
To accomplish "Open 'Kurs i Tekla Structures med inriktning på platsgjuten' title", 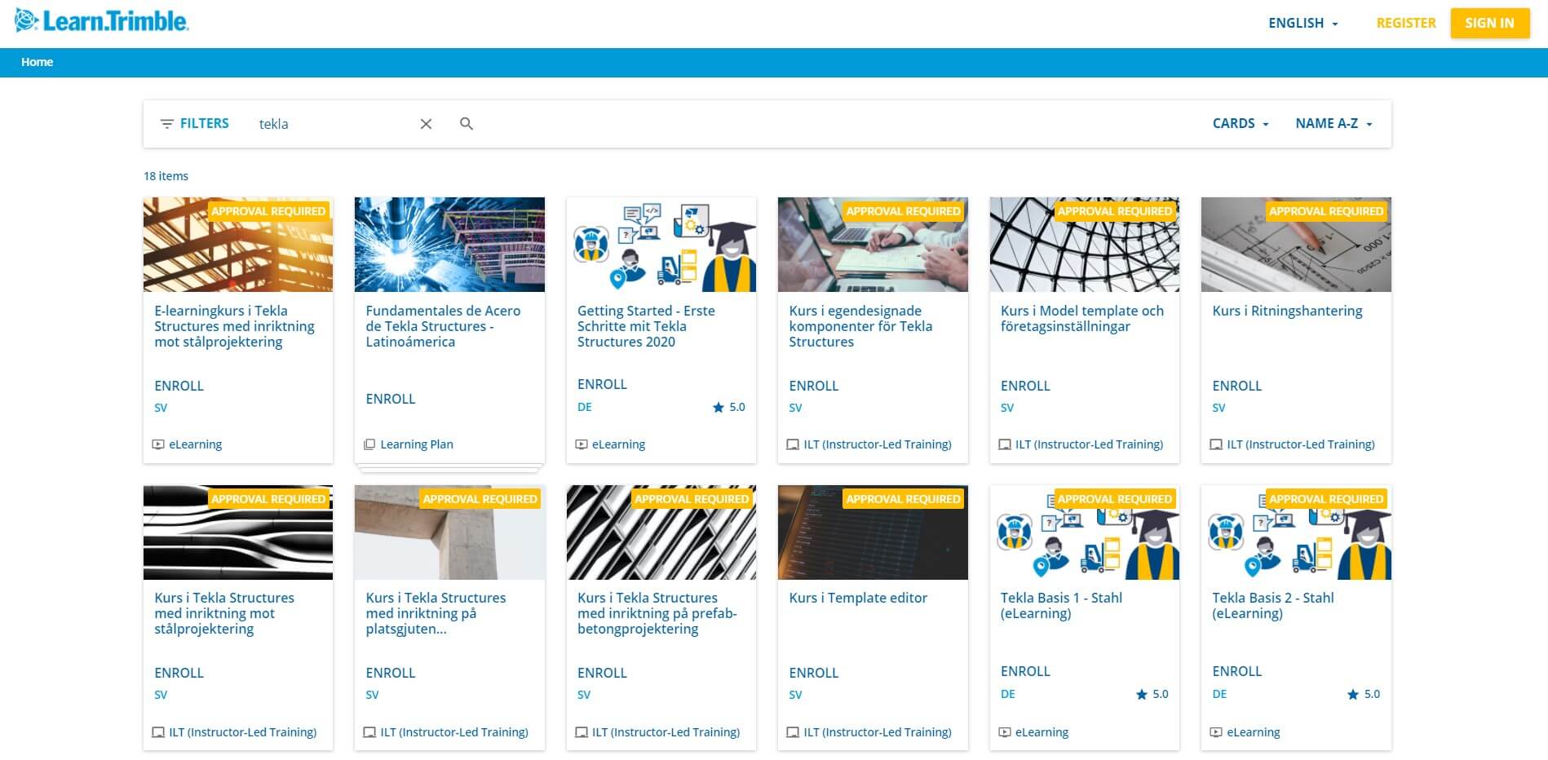I will click(x=436, y=613).
